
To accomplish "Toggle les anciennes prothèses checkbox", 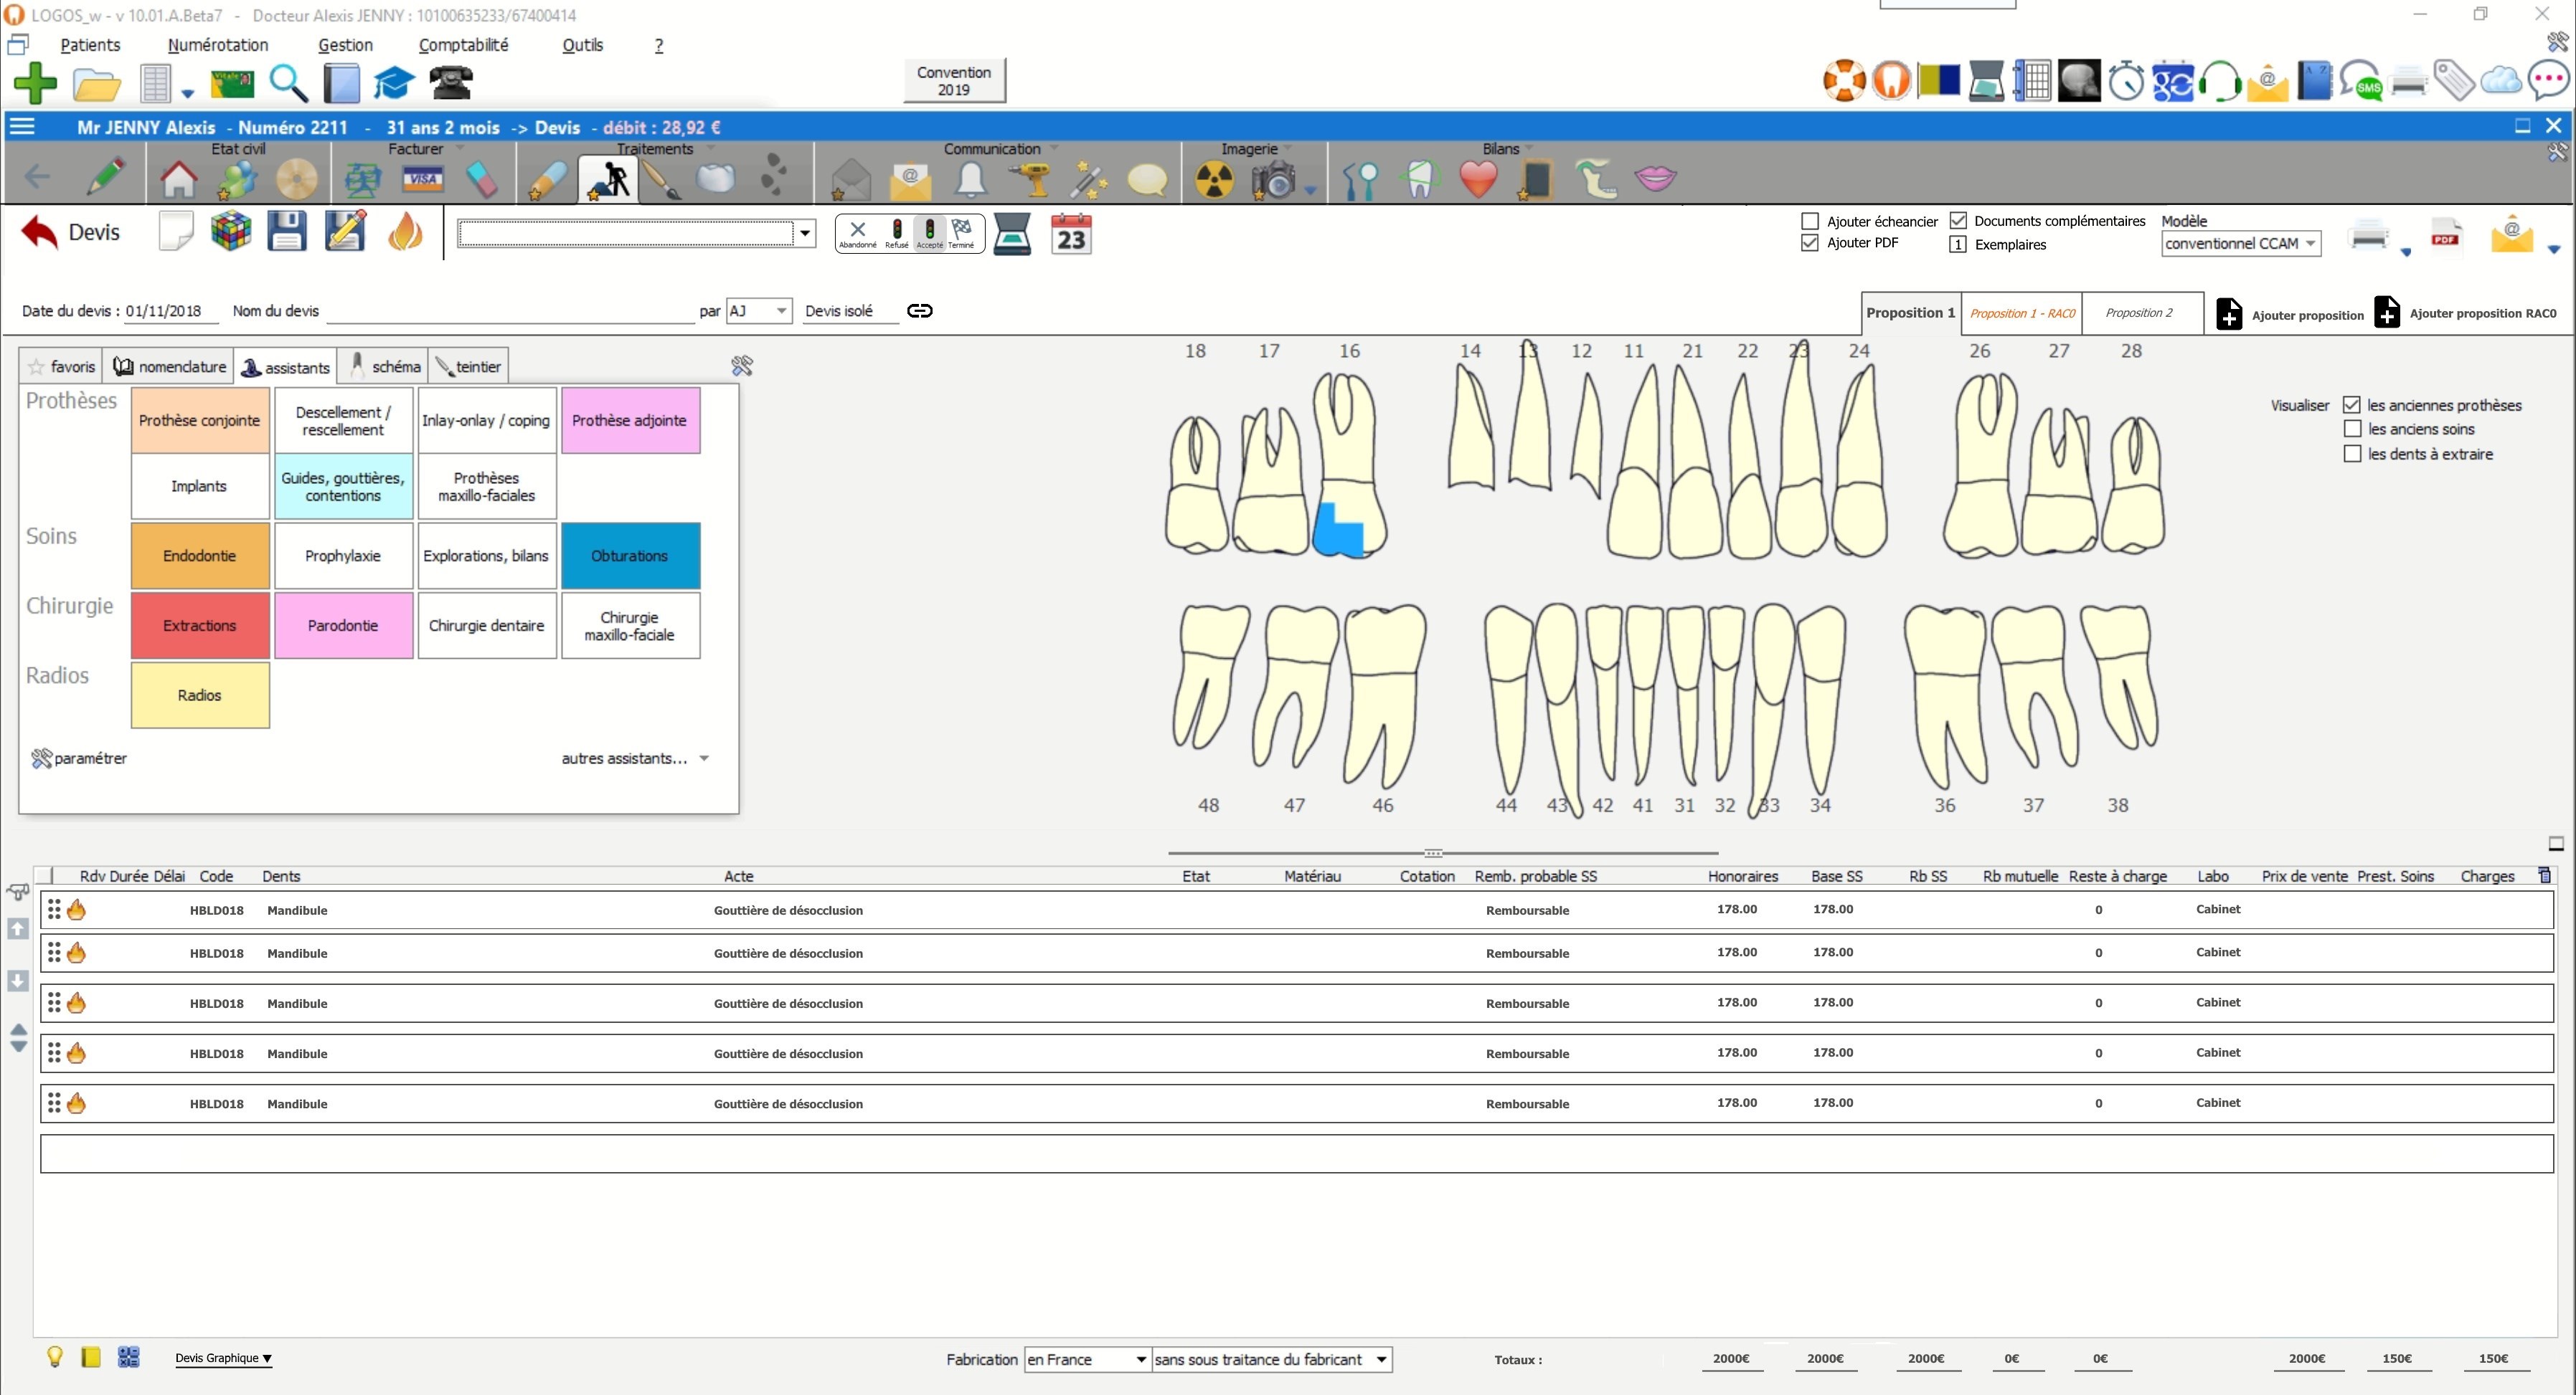I will click(x=2352, y=405).
